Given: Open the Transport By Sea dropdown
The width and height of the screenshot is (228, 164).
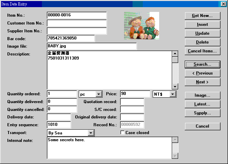Looking at the screenshot, I should coord(91,133).
